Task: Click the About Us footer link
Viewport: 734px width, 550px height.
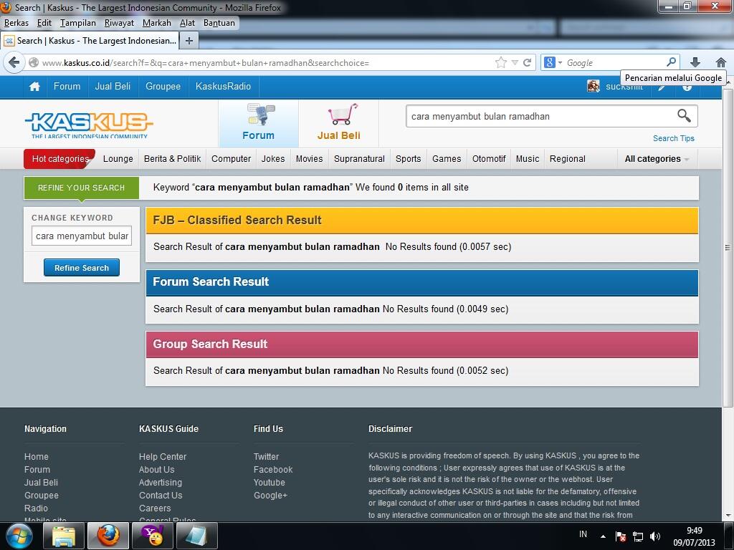Action: coord(156,470)
